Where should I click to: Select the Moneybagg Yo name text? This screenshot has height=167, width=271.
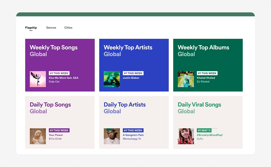tap(132, 139)
